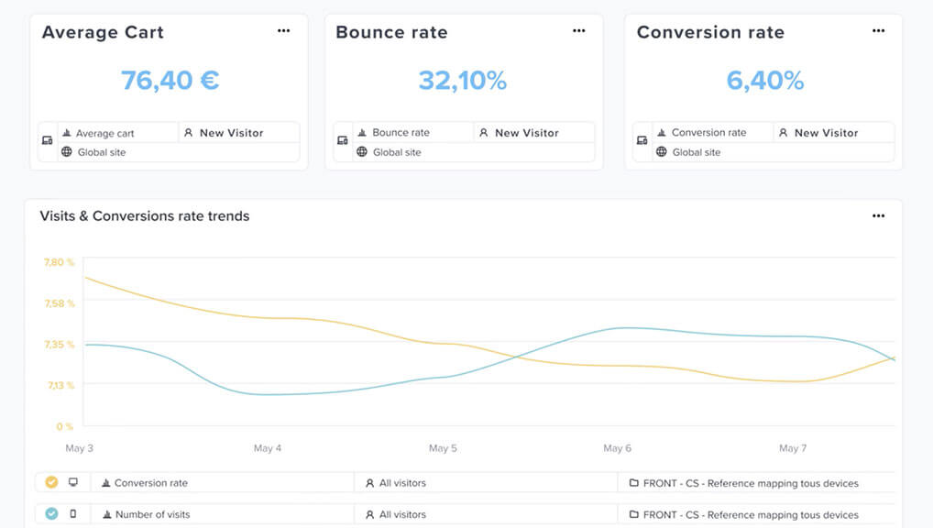This screenshot has height=528, width=933.
Task: Click the visitor icon next to New Visitor
Action: pyautogui.click(x=190, y=132)
